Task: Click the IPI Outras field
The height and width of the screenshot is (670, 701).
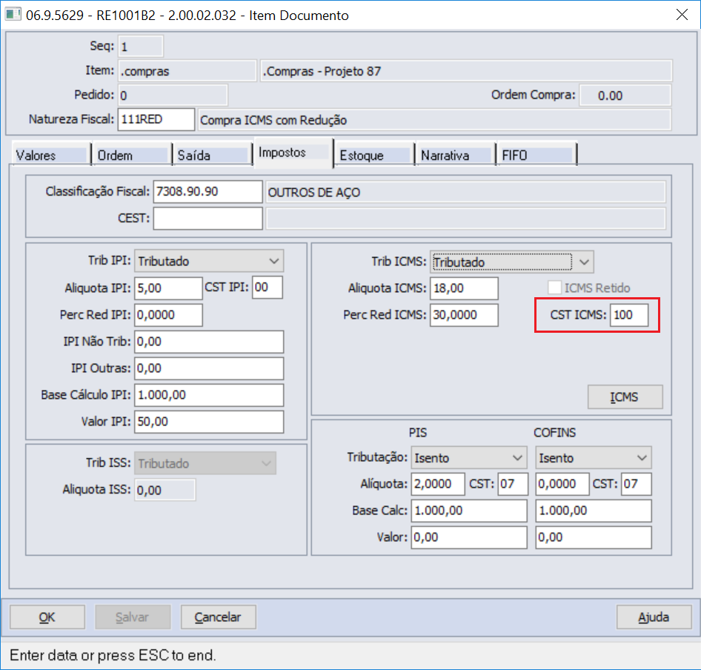Action: tap(209, 368)
